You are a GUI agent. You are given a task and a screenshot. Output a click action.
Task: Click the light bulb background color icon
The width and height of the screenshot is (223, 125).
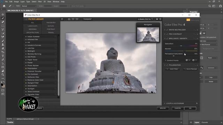click(x=157, y=19)
